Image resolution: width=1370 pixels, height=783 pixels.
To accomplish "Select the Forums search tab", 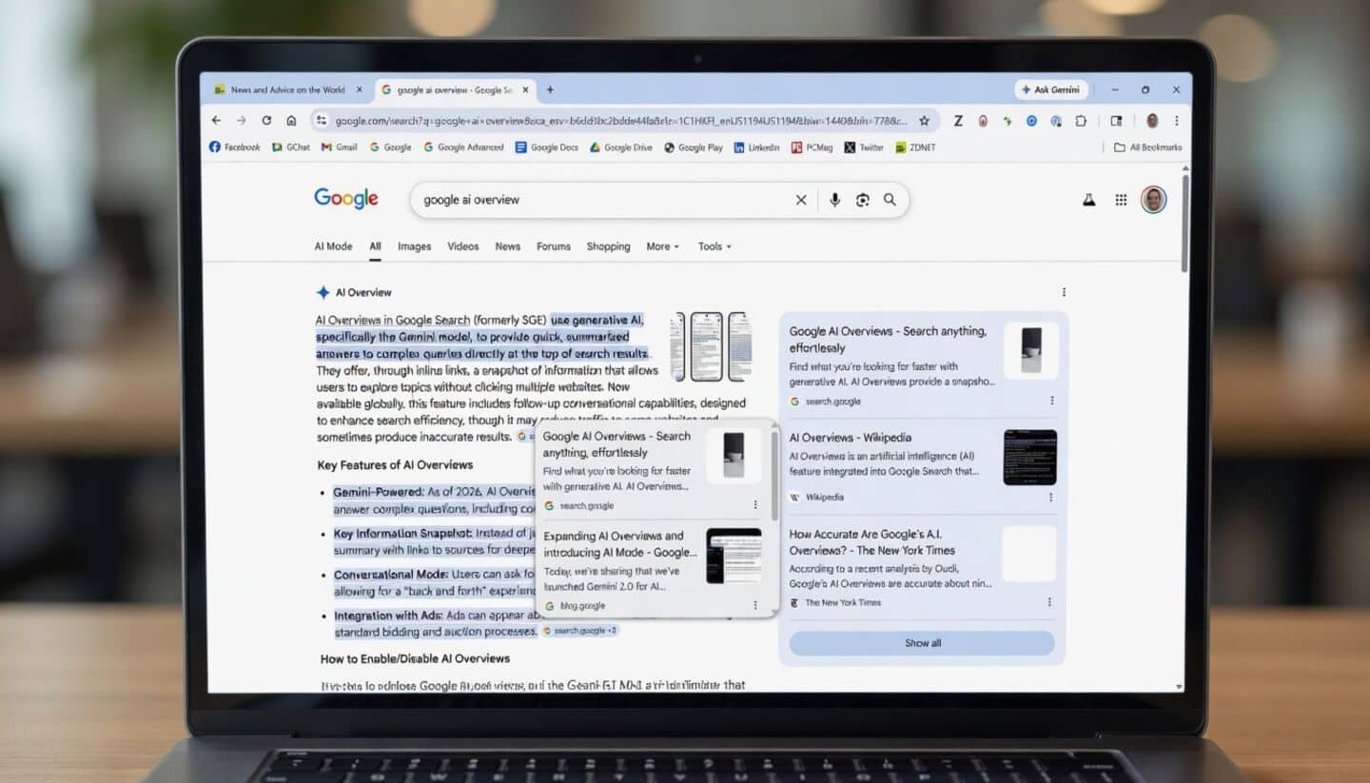I will pos(554,246).
